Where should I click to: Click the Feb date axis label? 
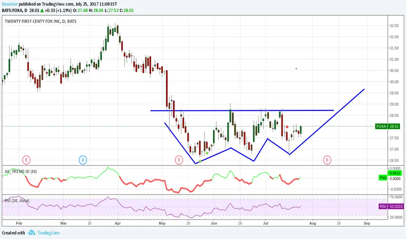(19, 223)
